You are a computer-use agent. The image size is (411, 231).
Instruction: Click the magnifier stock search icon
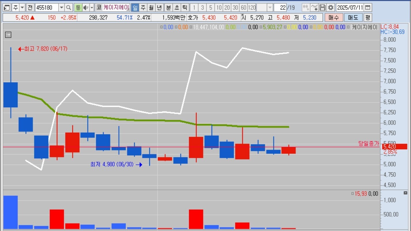coord(69,7)
